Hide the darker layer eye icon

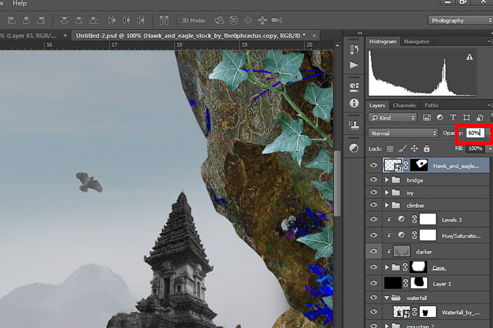pyautogui.click(x=373, y=251)
